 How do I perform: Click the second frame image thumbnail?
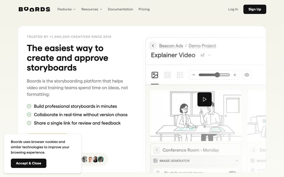[x=257, y=116]
